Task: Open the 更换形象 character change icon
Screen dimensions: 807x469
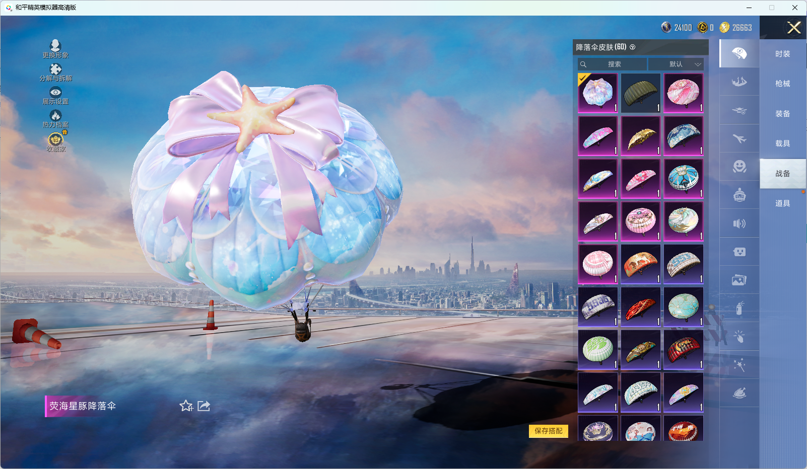Action: (55, 47)
